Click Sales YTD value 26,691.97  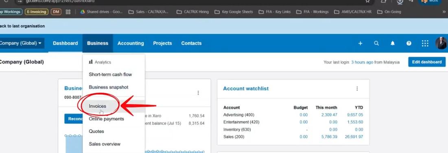point(354,137)
